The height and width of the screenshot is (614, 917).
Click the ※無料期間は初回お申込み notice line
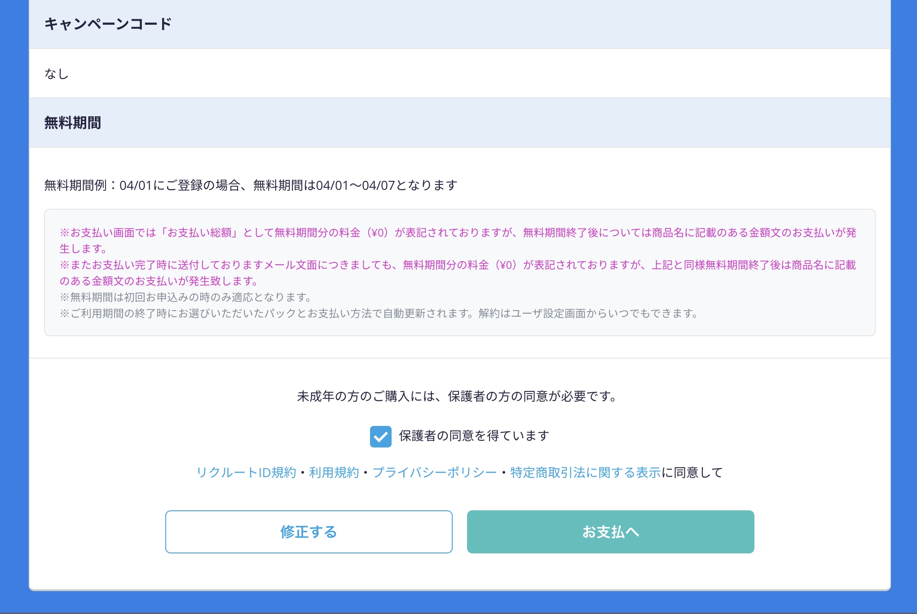click(186, 297)
